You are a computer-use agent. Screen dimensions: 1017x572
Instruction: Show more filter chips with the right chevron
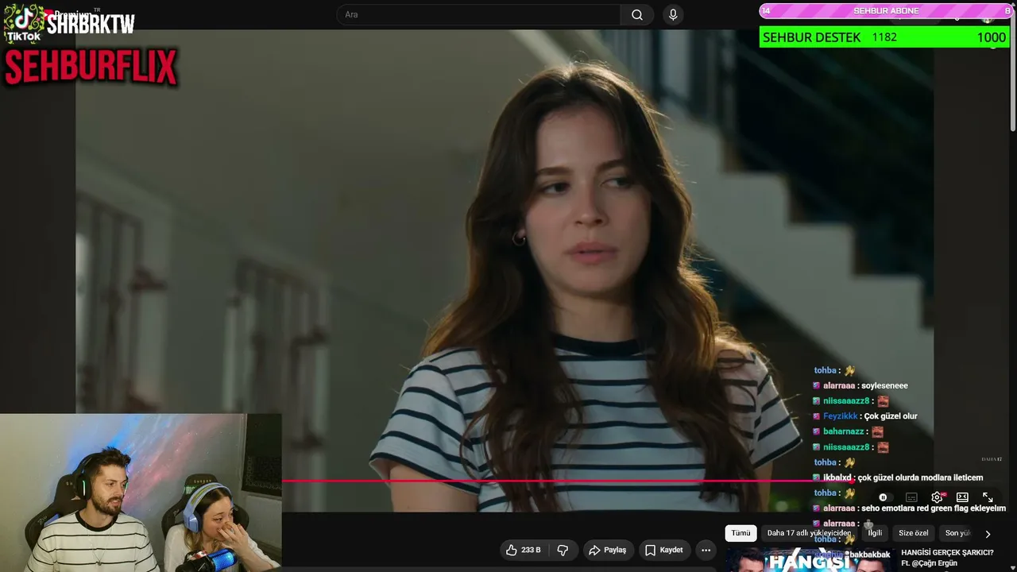point(988,534)
